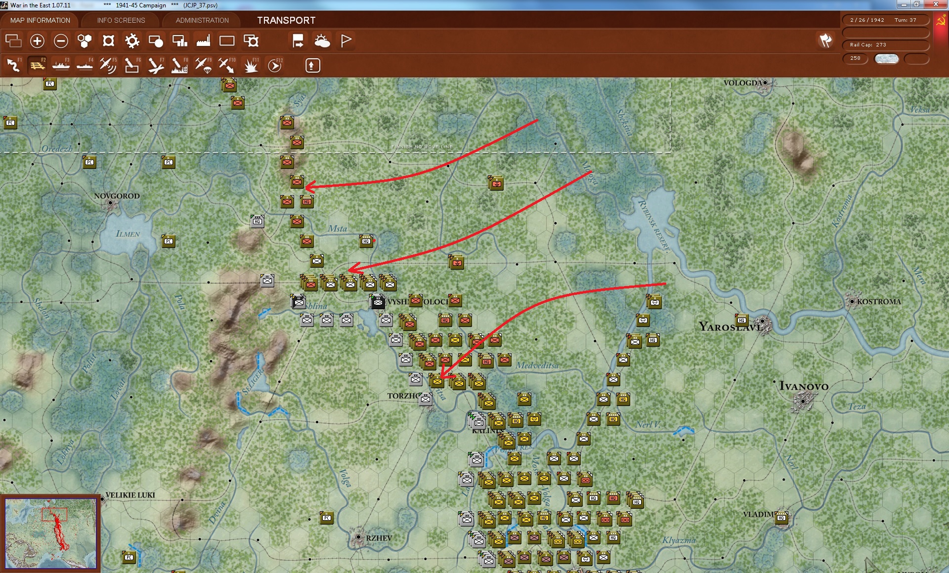The image size is (949, 573).
Task: Click the snowy weather indicator pill
Action: [x=886, y=59]
